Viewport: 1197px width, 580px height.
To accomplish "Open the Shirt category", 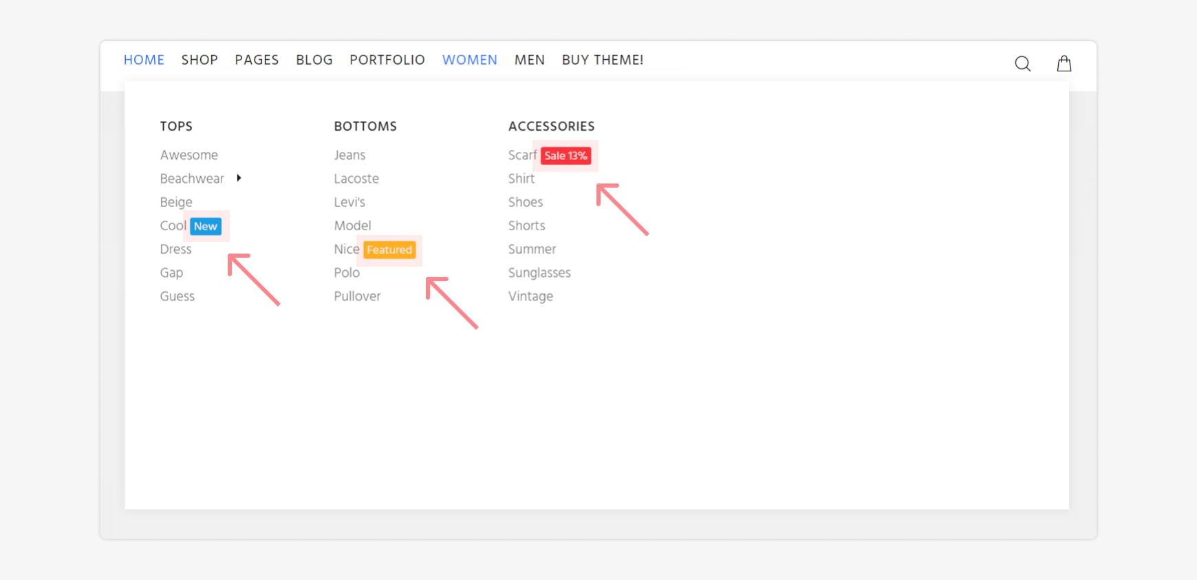I will [x=521, y=179].
